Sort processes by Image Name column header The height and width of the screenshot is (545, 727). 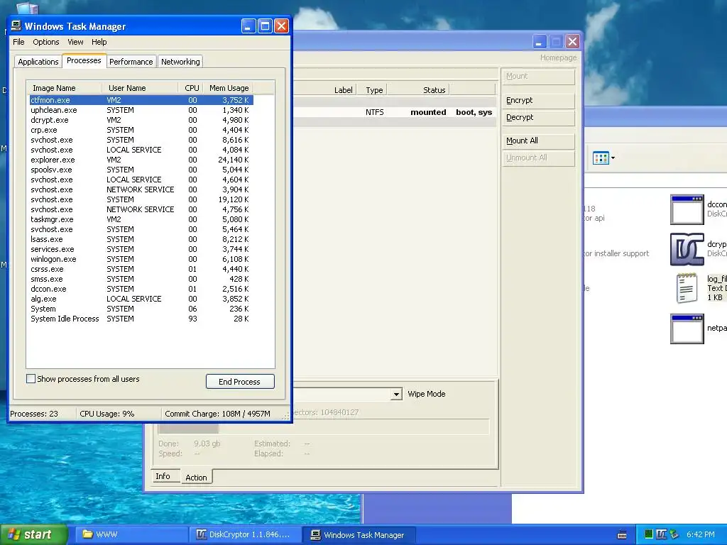tap(65, 88)
